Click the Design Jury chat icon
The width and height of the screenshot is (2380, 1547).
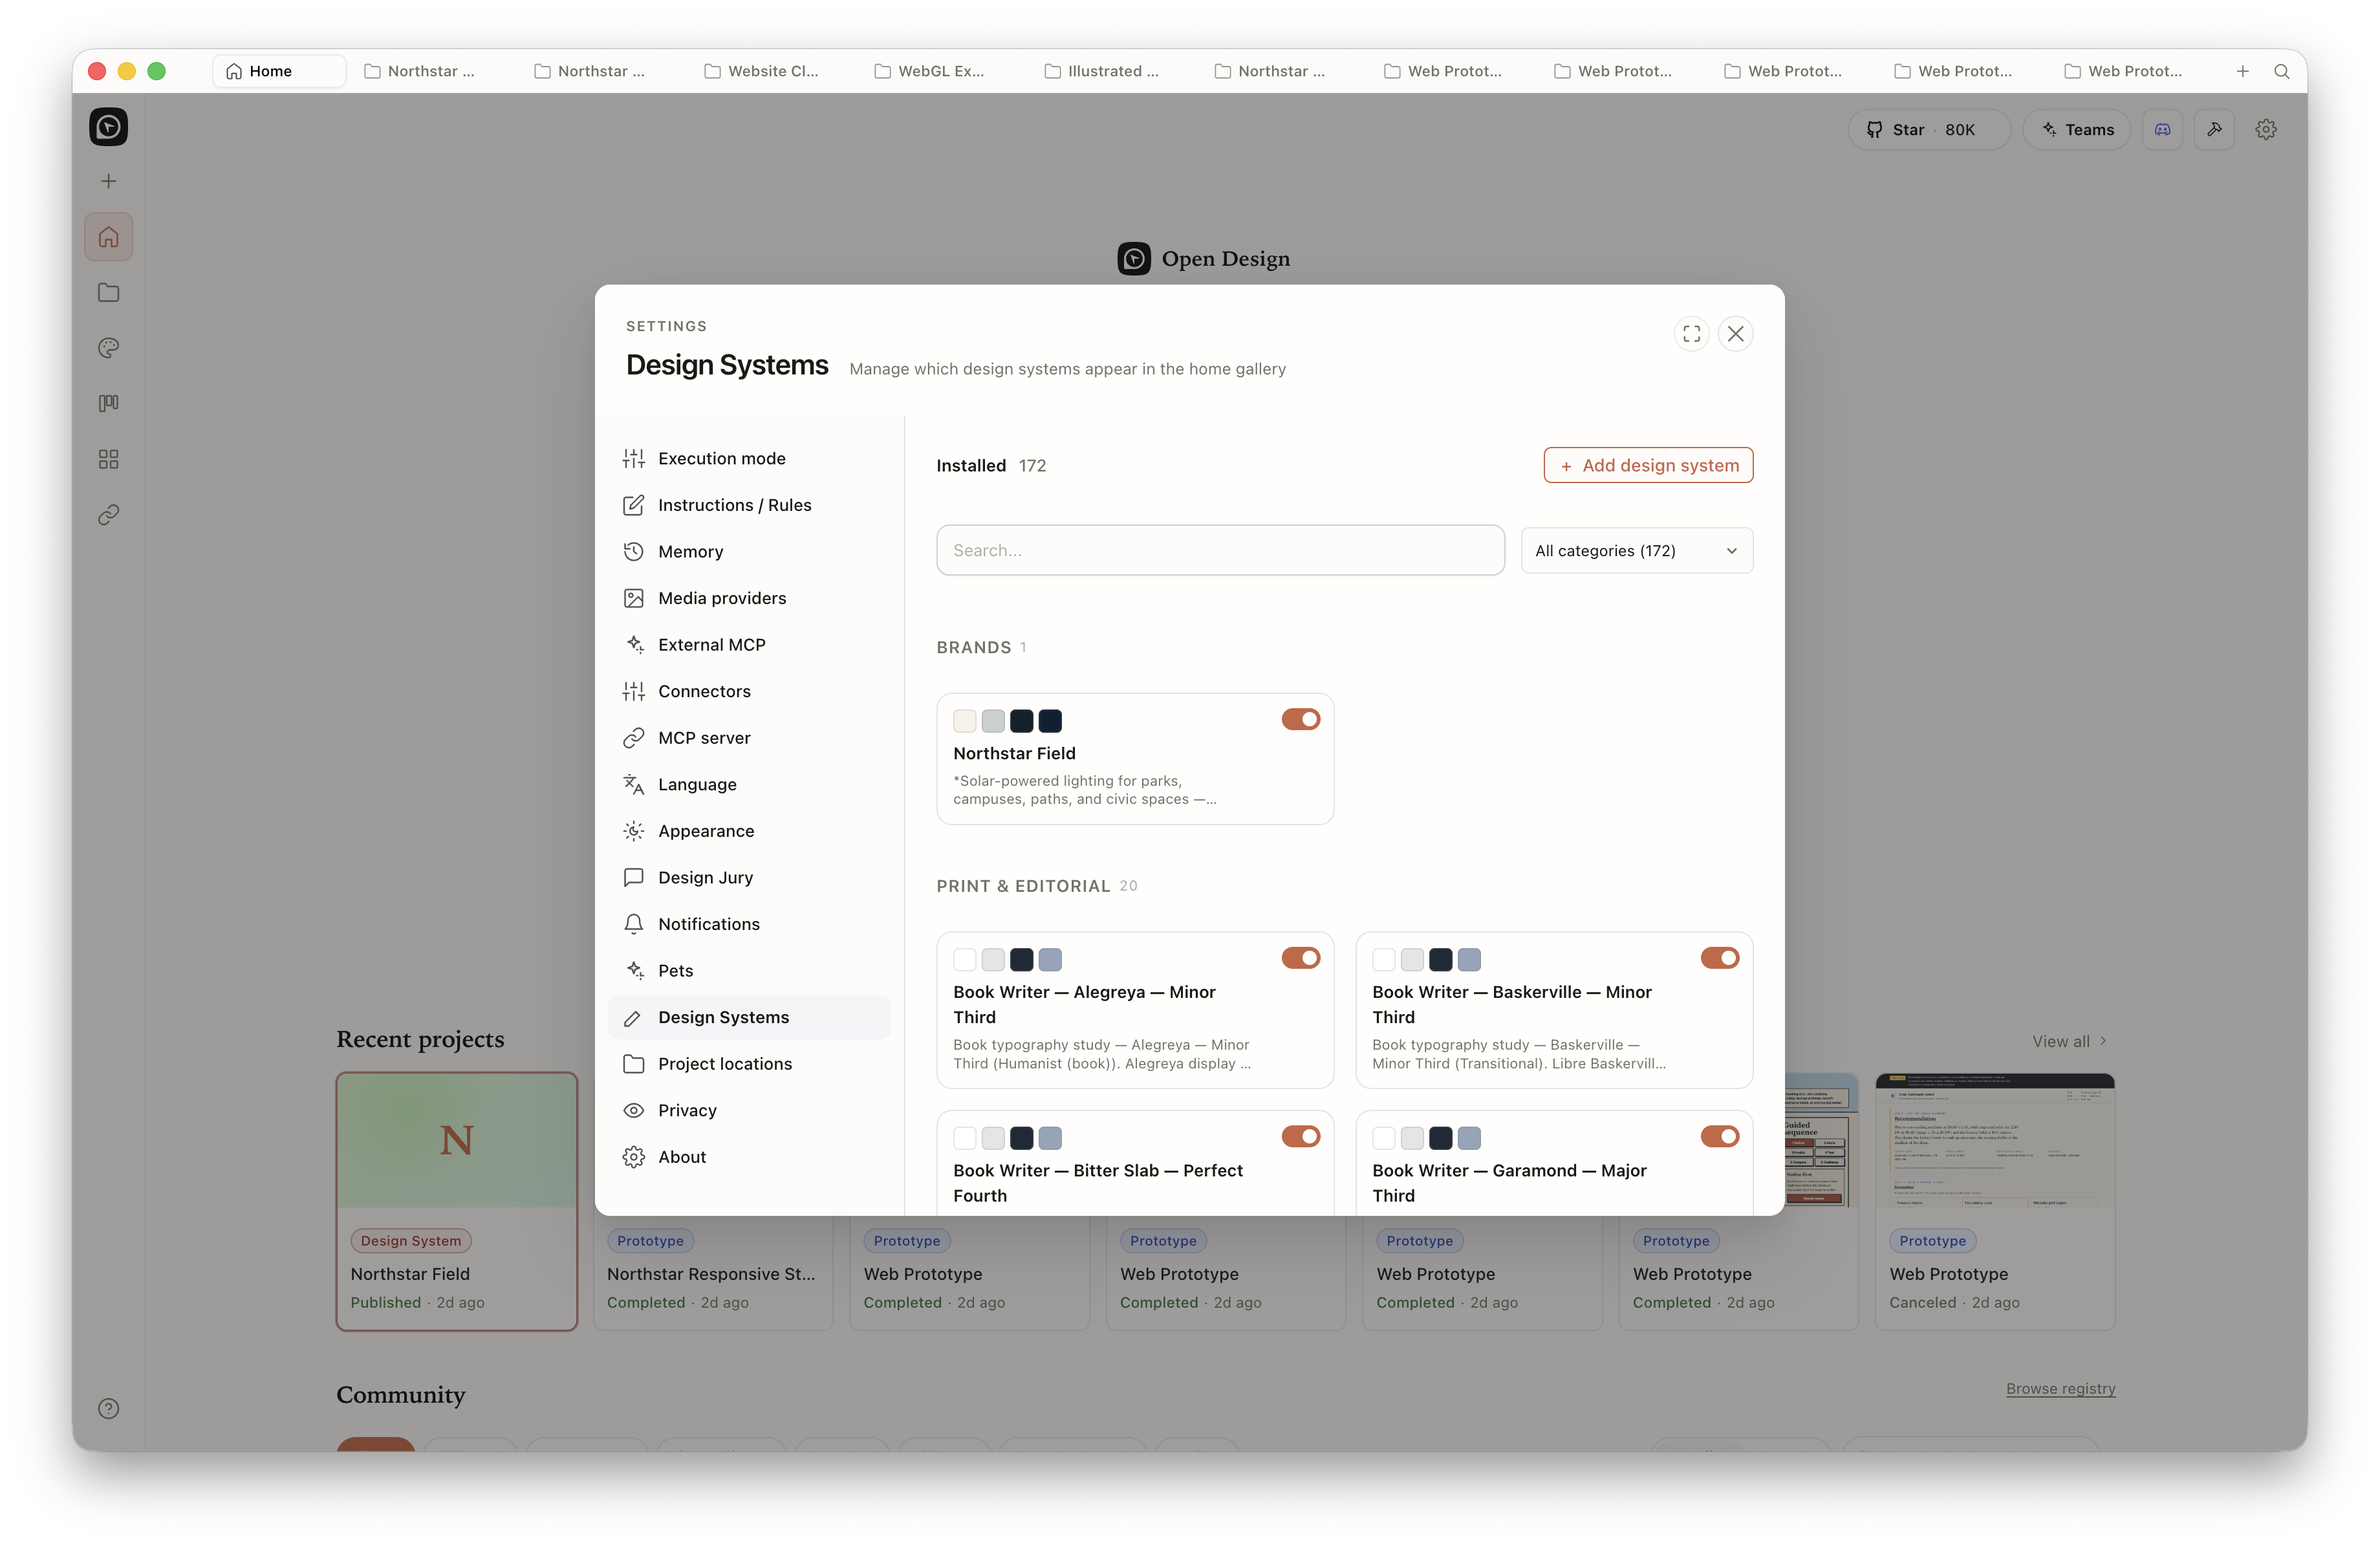[633, 877]
